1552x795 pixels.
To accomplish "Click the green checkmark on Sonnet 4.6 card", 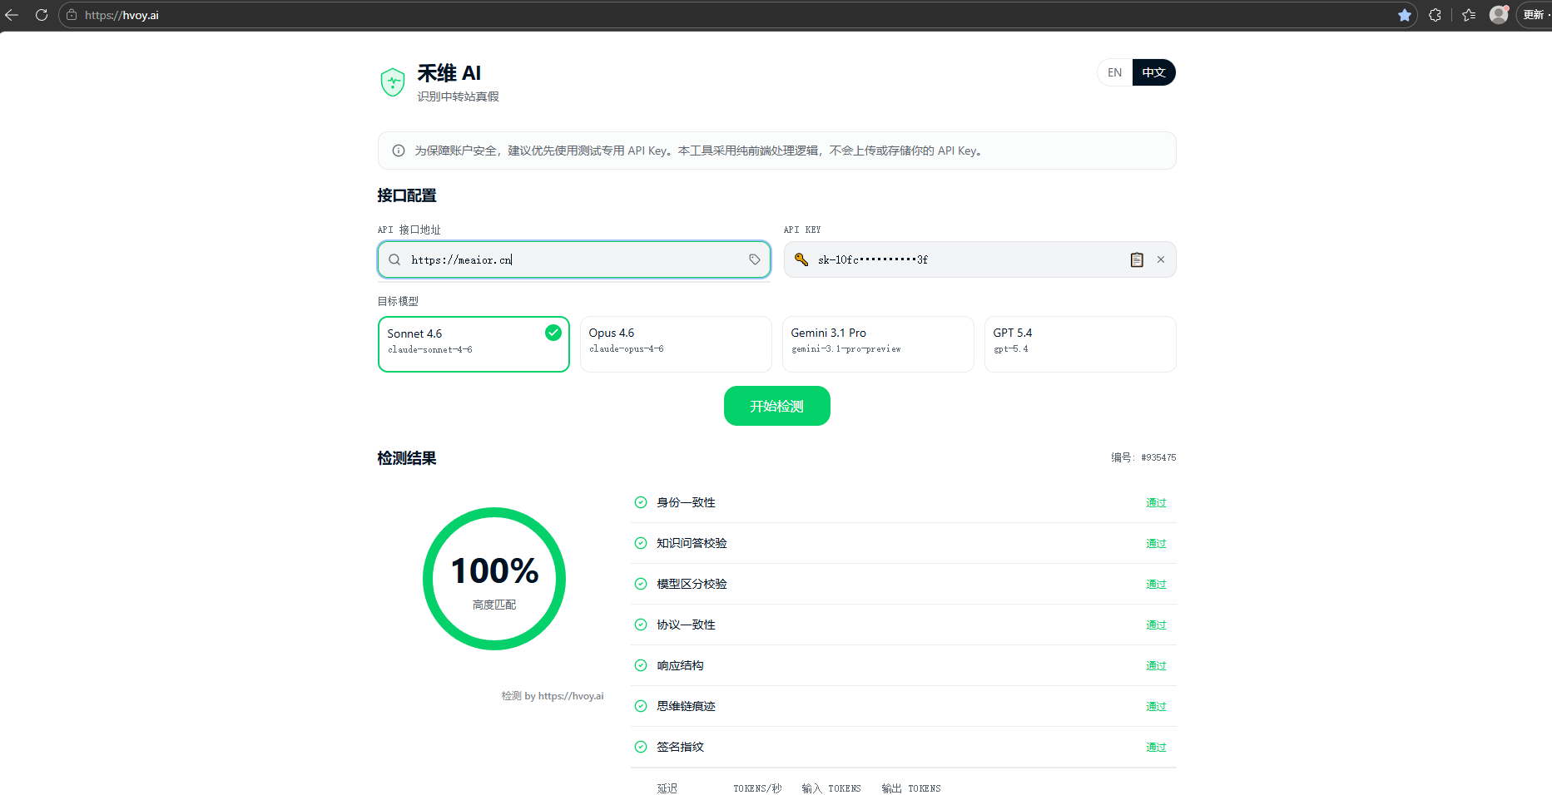I will 553,332.
